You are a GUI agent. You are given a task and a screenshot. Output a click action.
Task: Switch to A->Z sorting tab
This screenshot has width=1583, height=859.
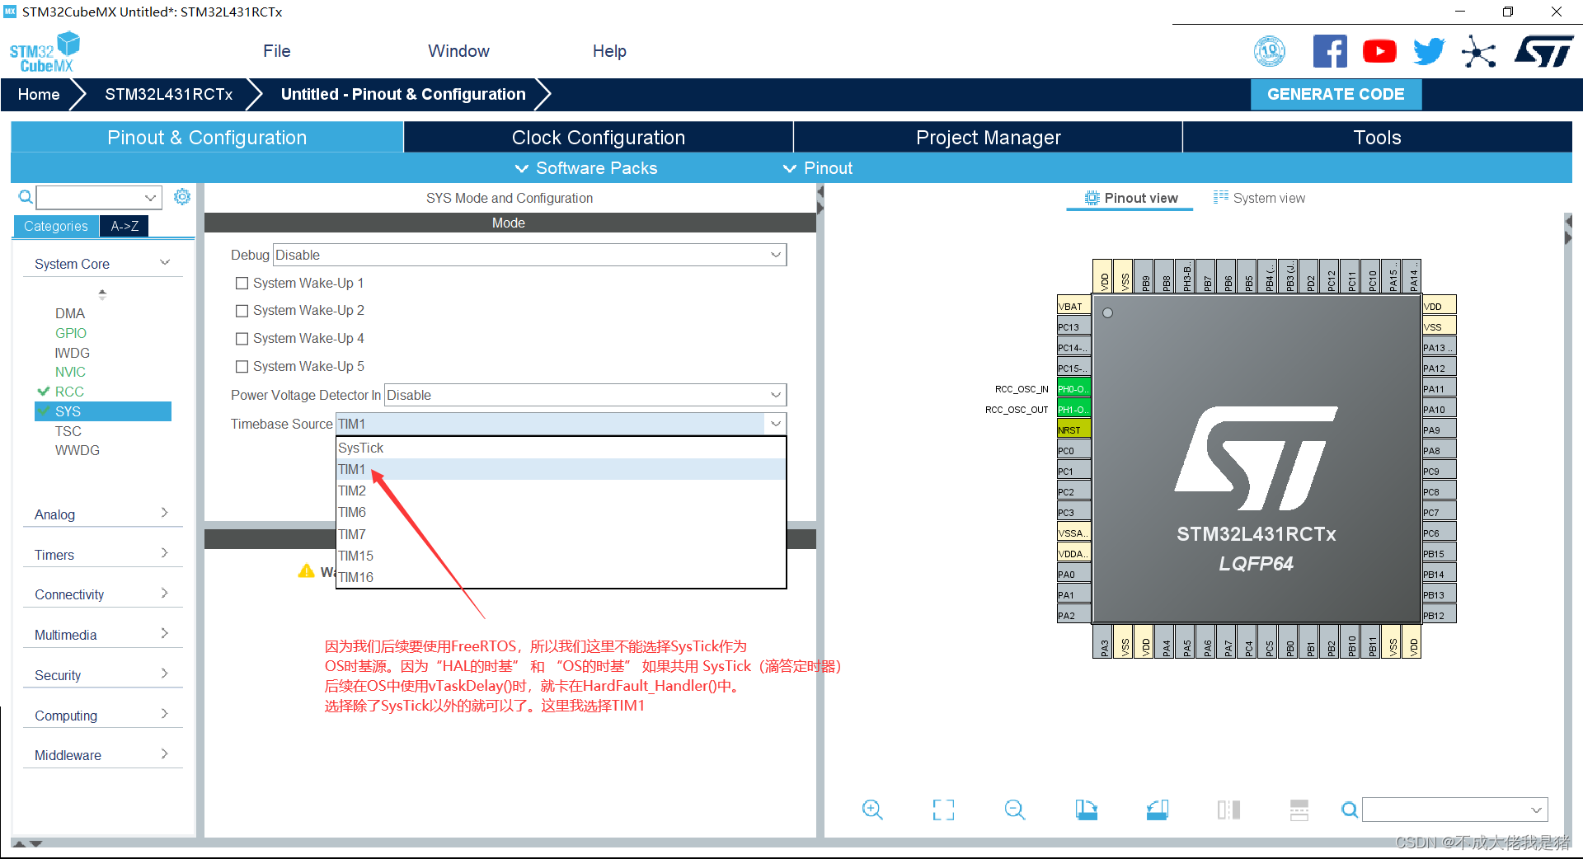124,226
